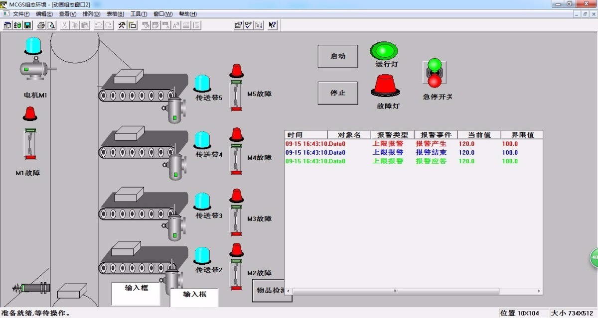The width and height of the screenshot is (598, 318).
Task: Click the 报警类型 column header
Action: coord(392,135)
